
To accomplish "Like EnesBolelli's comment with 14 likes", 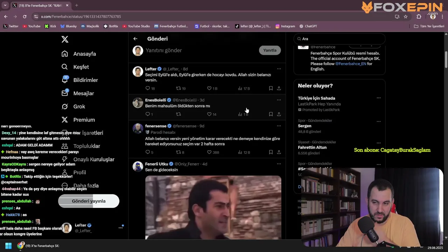I will click(x=212, y=114).
